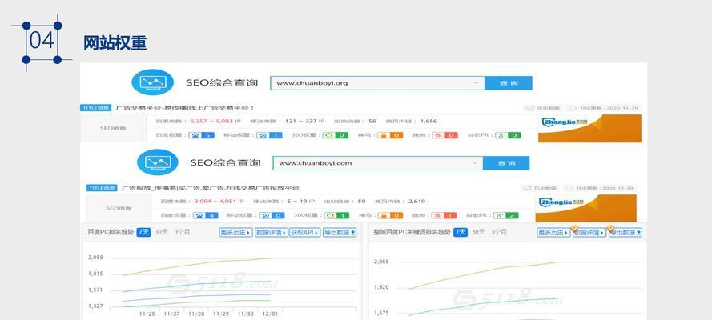Click the SEO logo icon beside chuanboyi.org query
Viewport: 712px width, 320px height.
pyautogui.click(x=152, y=82)
